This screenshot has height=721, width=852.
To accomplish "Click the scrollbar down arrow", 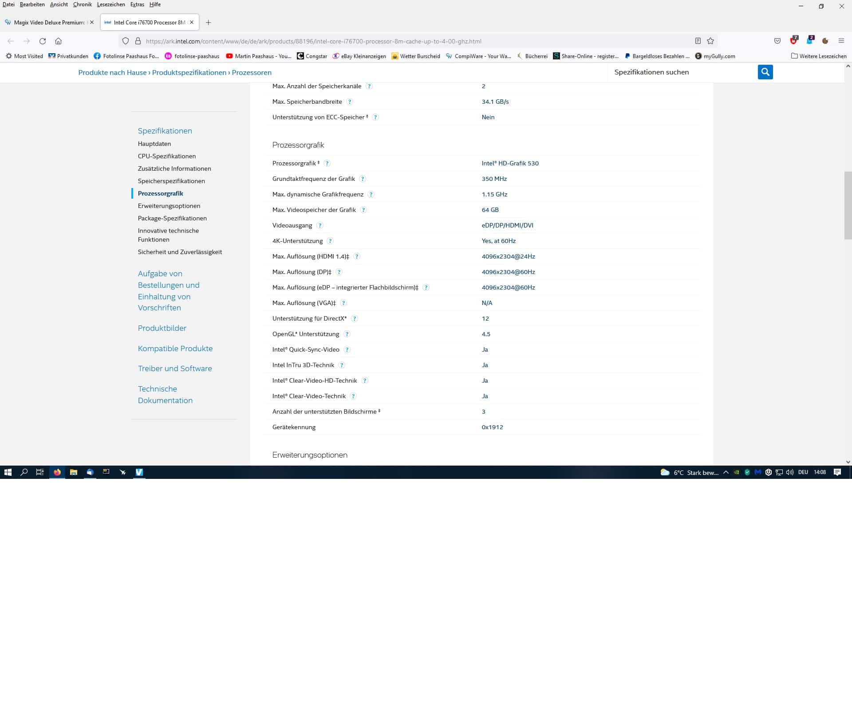I will [848, 462].
